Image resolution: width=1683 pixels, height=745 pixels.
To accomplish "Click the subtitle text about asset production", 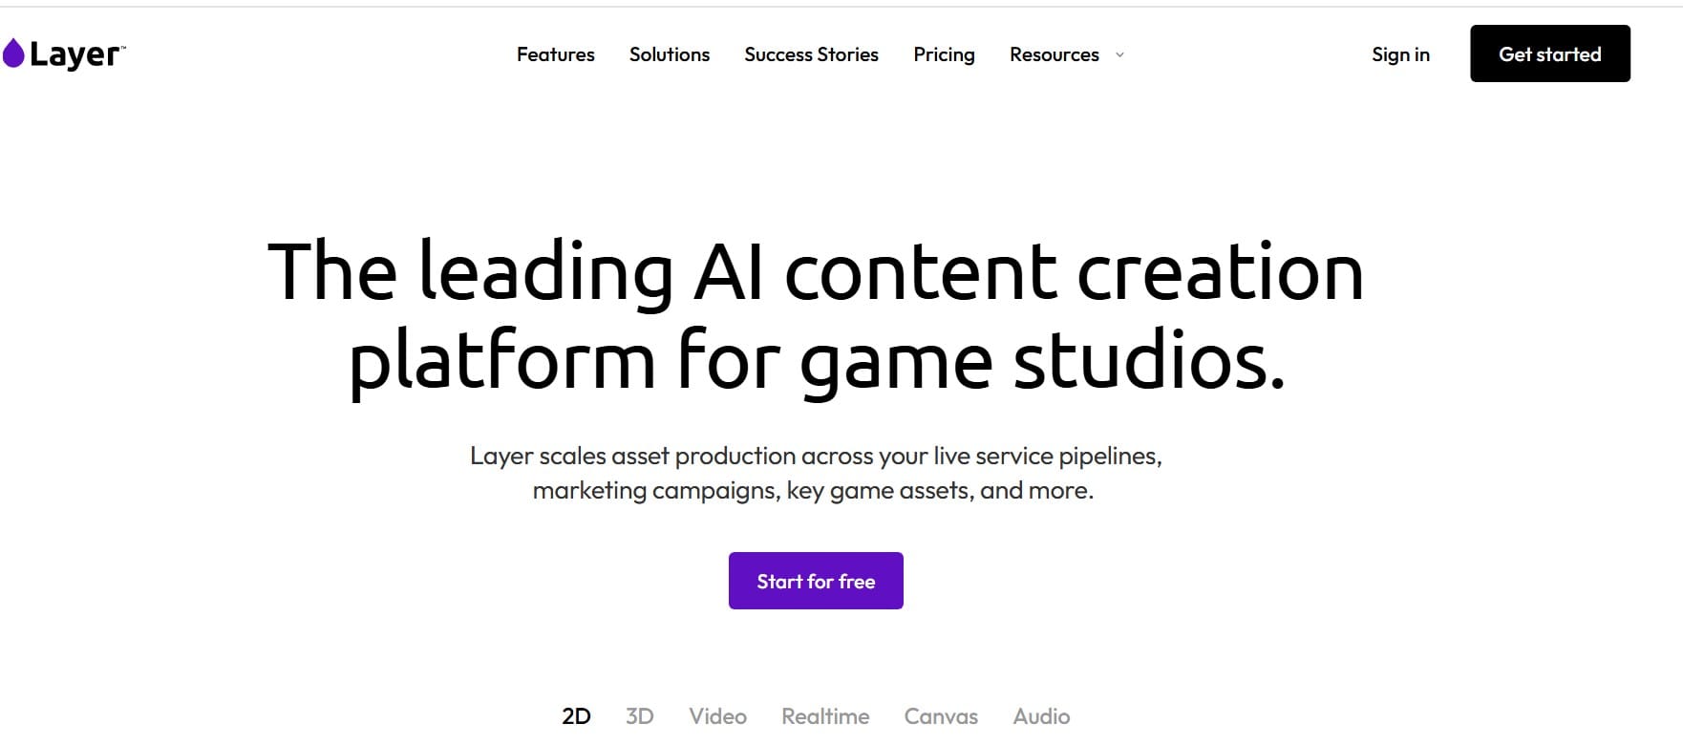I will click(x=817, y=473).
